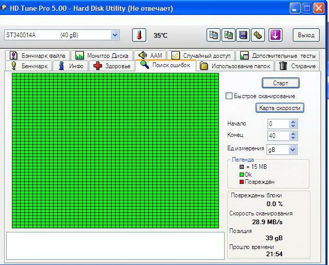329x265 pixels.
Task: Open the Стирание tab
Action: click(x=297, y=66)
